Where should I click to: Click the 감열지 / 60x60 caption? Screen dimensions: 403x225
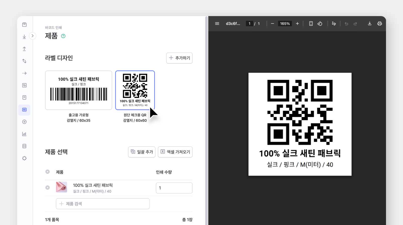click(135, 120)
